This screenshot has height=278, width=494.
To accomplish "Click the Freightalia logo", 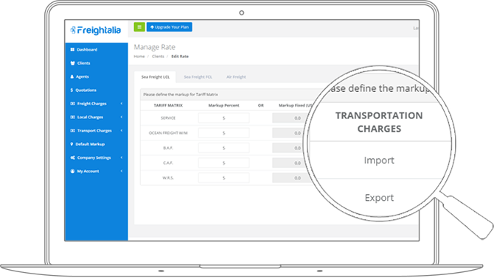I will pos(95,30).
